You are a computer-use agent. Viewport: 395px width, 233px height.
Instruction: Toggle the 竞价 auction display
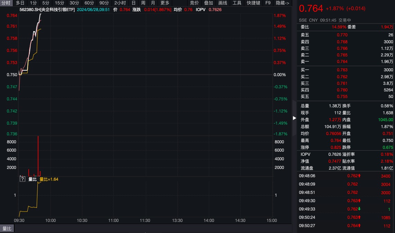tap(194, 3)
